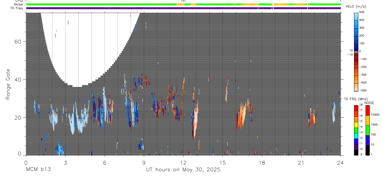Click the NOISE color legend bar

[x=367, y=130]
